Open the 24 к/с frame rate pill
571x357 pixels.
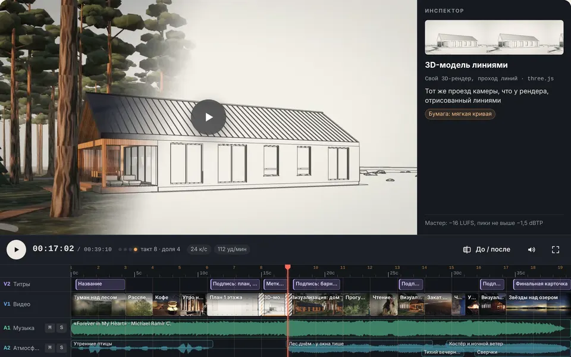[x=199, y=249]
